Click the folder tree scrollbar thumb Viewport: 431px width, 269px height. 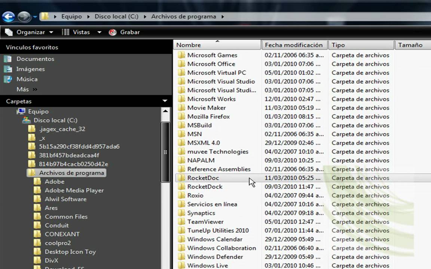[x=165, y=152]
